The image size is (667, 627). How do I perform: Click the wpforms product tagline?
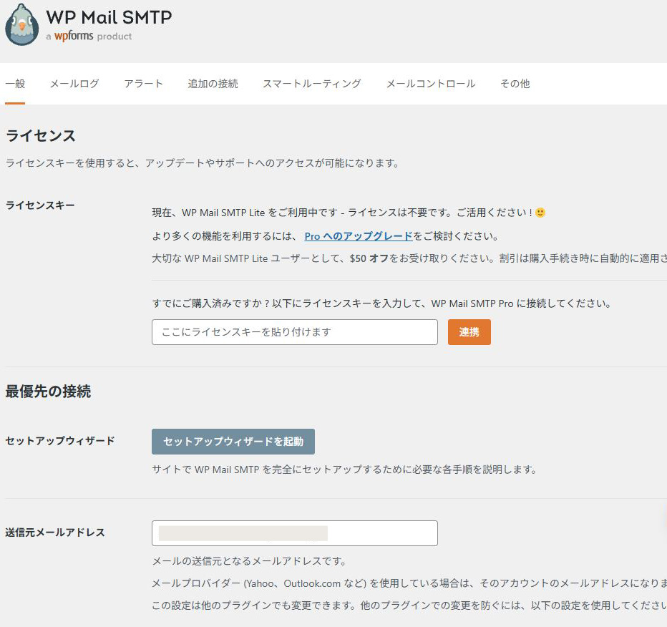pos(89,37)
